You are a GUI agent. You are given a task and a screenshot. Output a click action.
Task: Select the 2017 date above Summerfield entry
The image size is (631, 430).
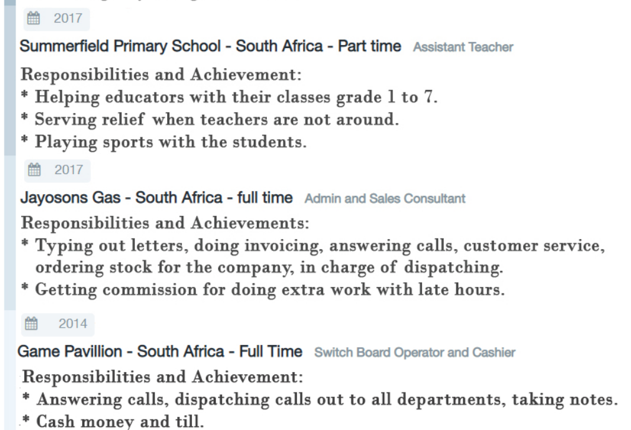pos(68,19)
